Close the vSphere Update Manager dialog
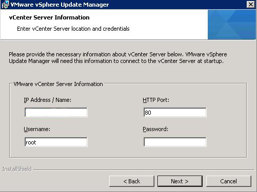The height and width of the screenshot is (192, 257). coord(251,5)
